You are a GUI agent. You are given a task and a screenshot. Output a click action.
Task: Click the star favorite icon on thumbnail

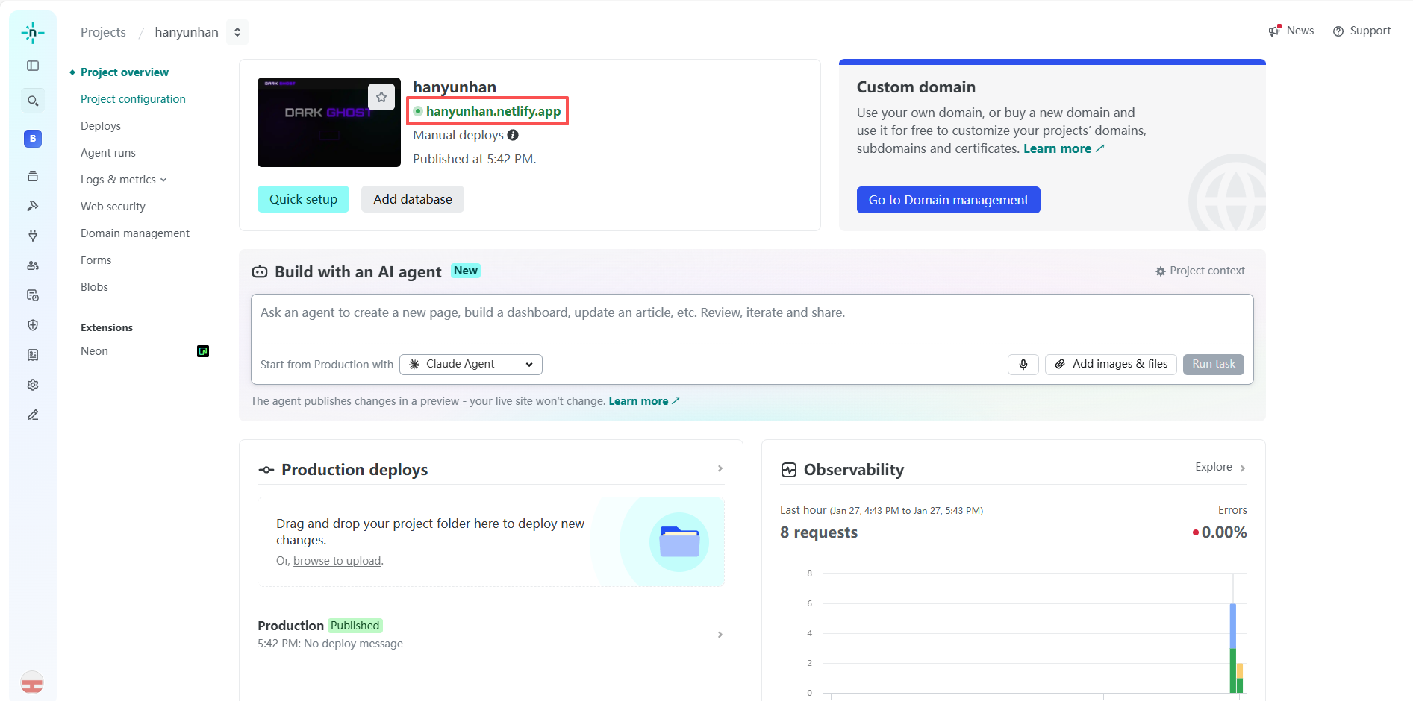pyautogui.click(x=381, y=97)
